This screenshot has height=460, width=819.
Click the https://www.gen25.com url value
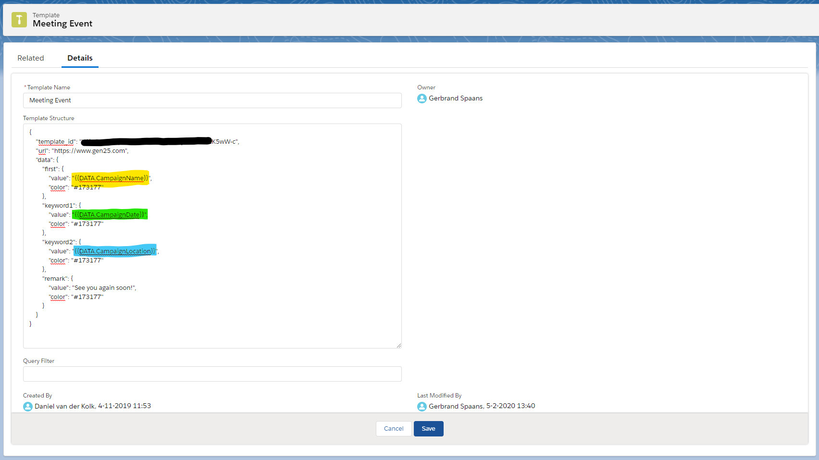coord(89,151)
